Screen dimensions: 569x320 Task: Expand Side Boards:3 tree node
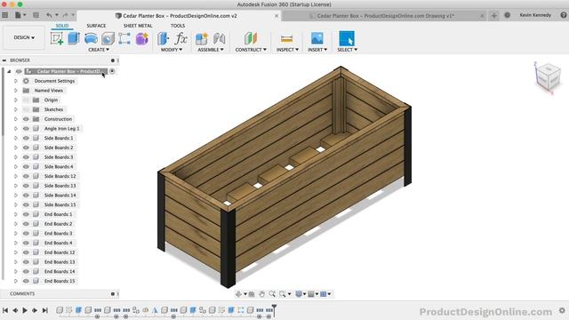point(16,157)
